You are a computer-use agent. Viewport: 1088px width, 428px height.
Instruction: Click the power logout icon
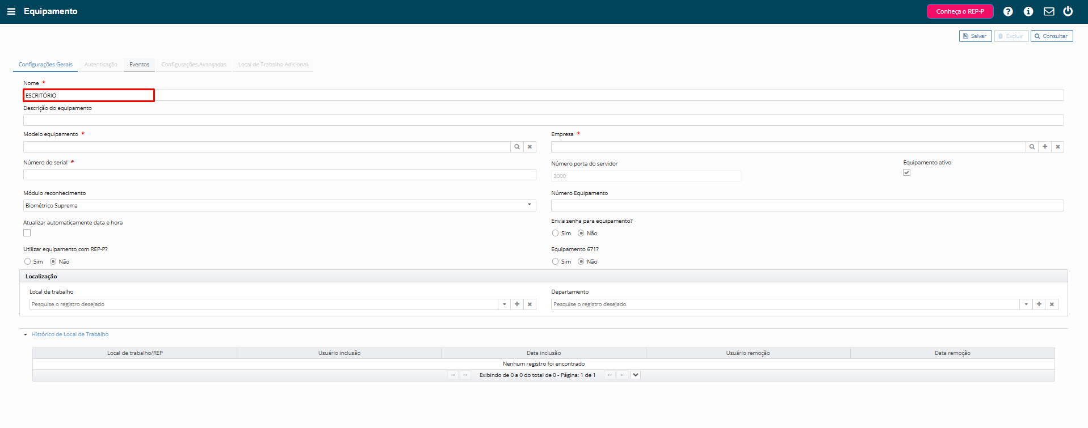[1068, 11]
